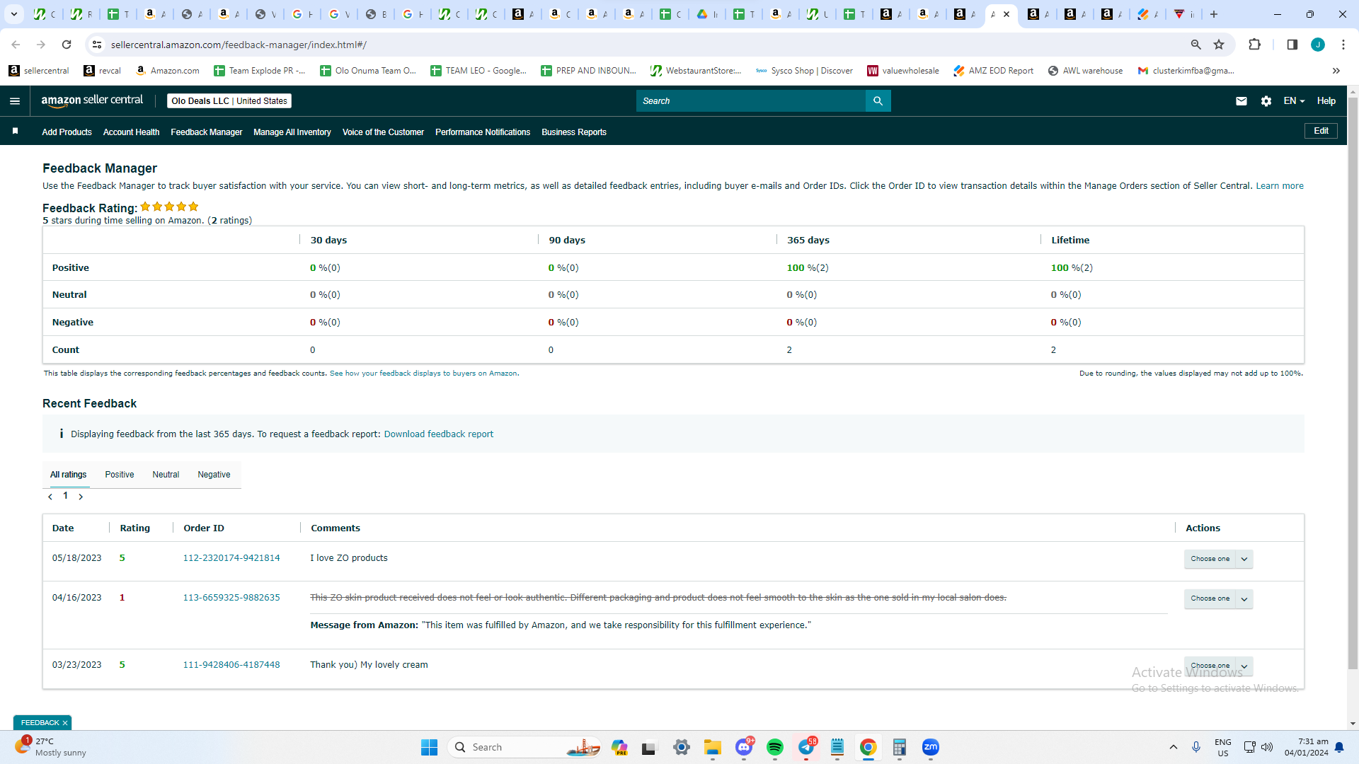
Task: Open the Feedback Manager nav item
Action: click(x=206, y=132)
